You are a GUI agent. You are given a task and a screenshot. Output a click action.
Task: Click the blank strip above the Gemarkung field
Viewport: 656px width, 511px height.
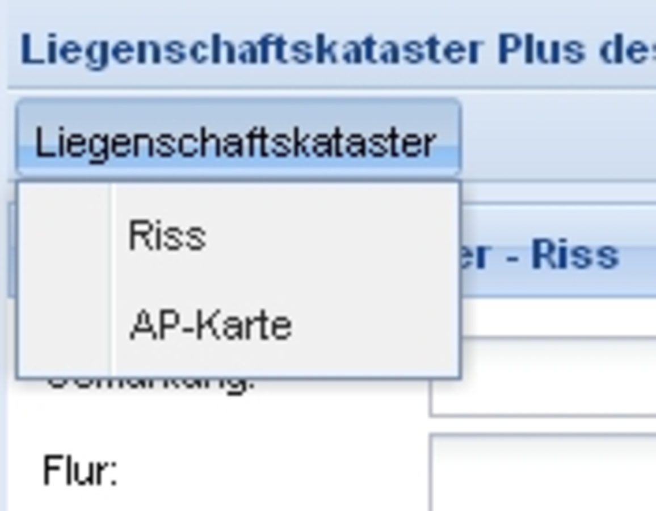click(x=556, y=317)
